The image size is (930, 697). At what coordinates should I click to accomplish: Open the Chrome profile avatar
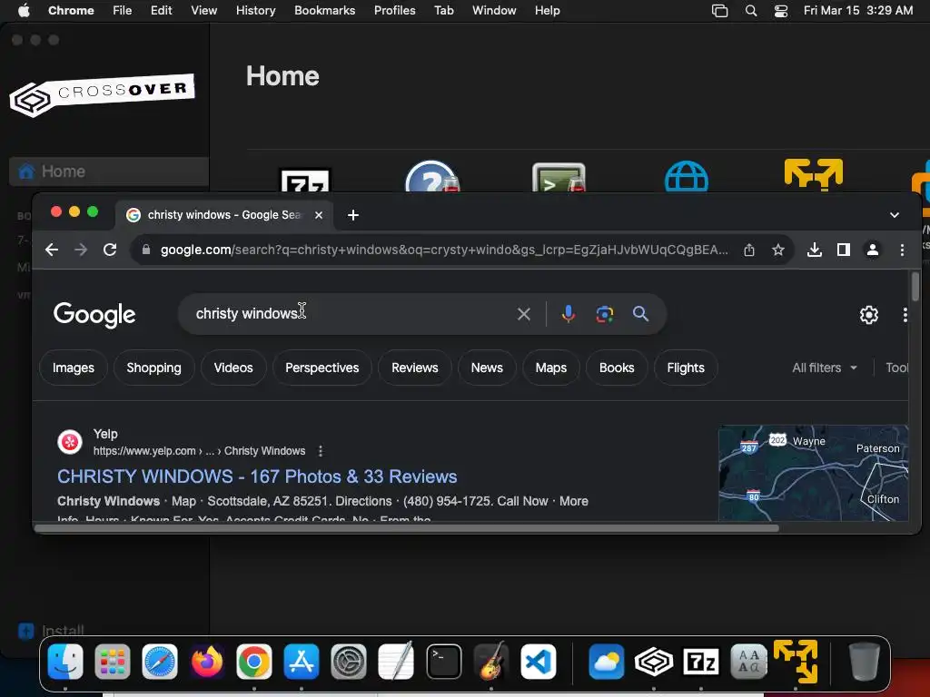coord(873,250)
